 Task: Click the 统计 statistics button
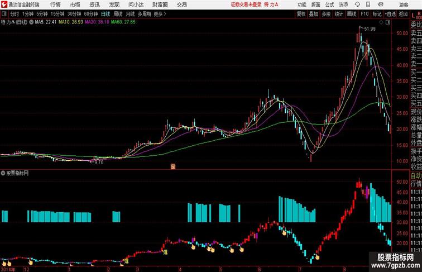tap(339, 14)
